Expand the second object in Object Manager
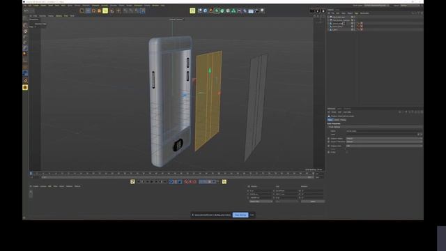Viewport: 446px width, 251px height. click(328, 20)
